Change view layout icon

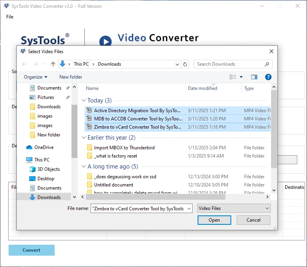point(233,77)
